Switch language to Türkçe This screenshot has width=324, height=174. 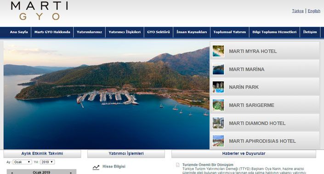point(297,11)
